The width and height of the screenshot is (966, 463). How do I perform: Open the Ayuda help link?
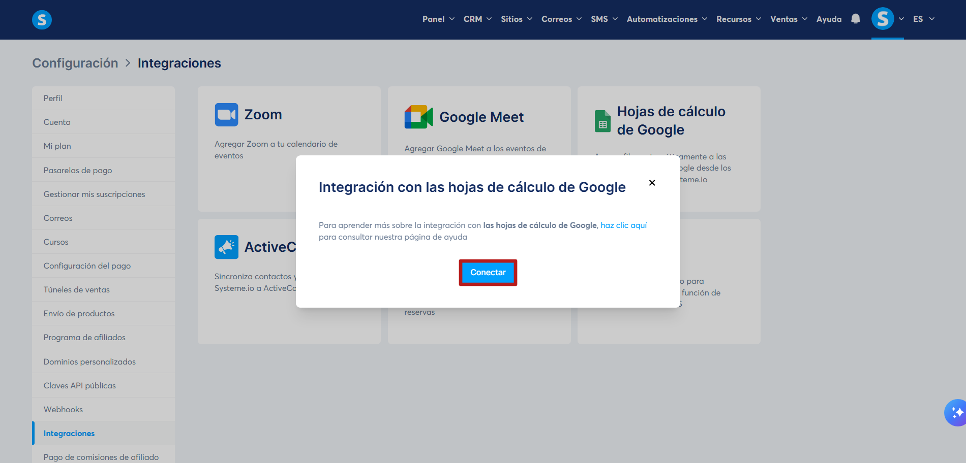(x=829, y=19)
